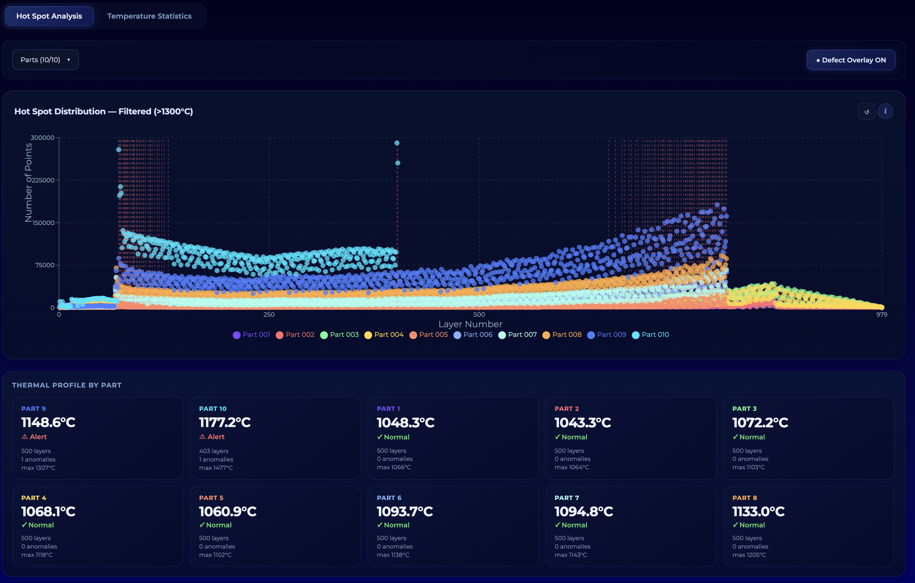The height and width of the screenshot is (583, 915).
Task: Open the chart info icon
Action: [885, 111]
